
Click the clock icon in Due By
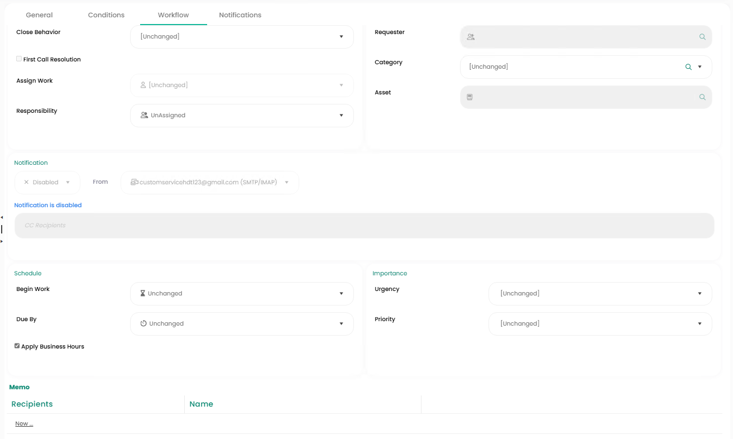click(x=143, y=324)
